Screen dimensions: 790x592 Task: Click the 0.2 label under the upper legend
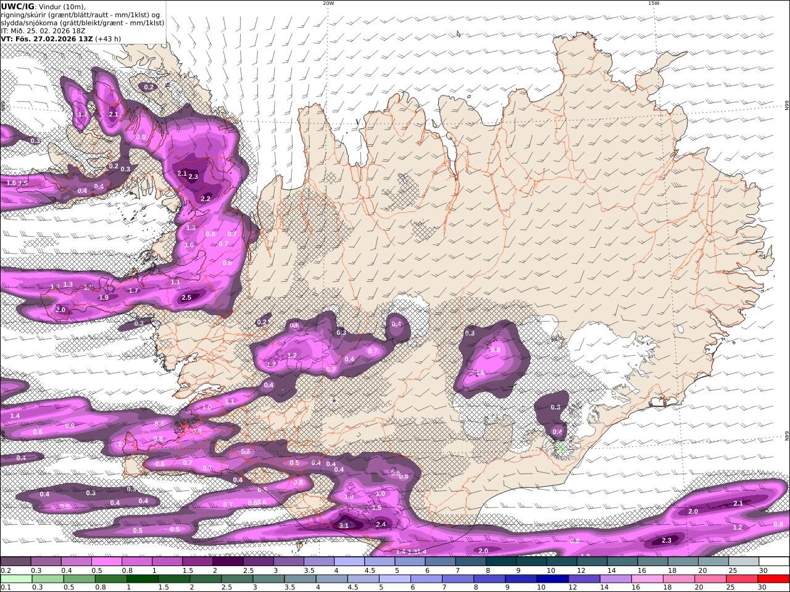6,570
